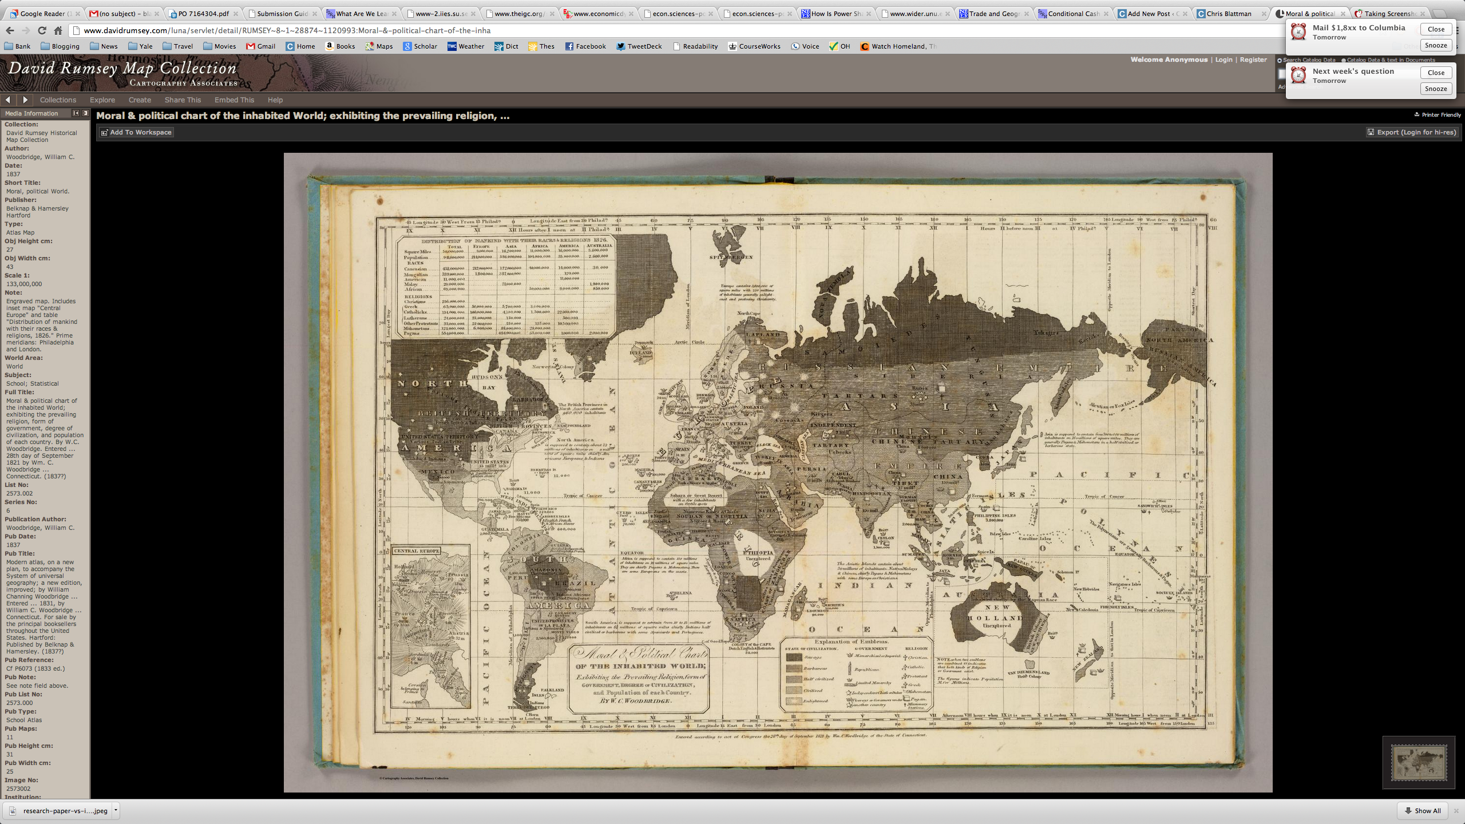Click the Register link

click(x=1253, y=60)
